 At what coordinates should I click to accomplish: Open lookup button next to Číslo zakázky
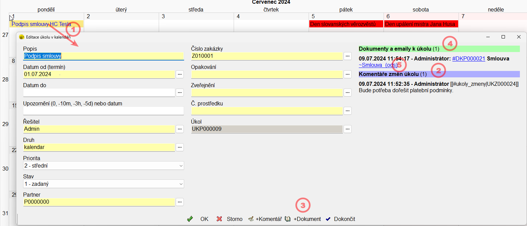(348, 56)
